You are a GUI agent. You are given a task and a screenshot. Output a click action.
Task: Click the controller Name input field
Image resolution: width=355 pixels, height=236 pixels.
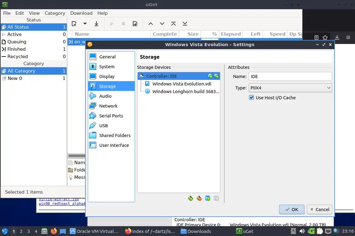pyautogui.click(x=290, y=76)
